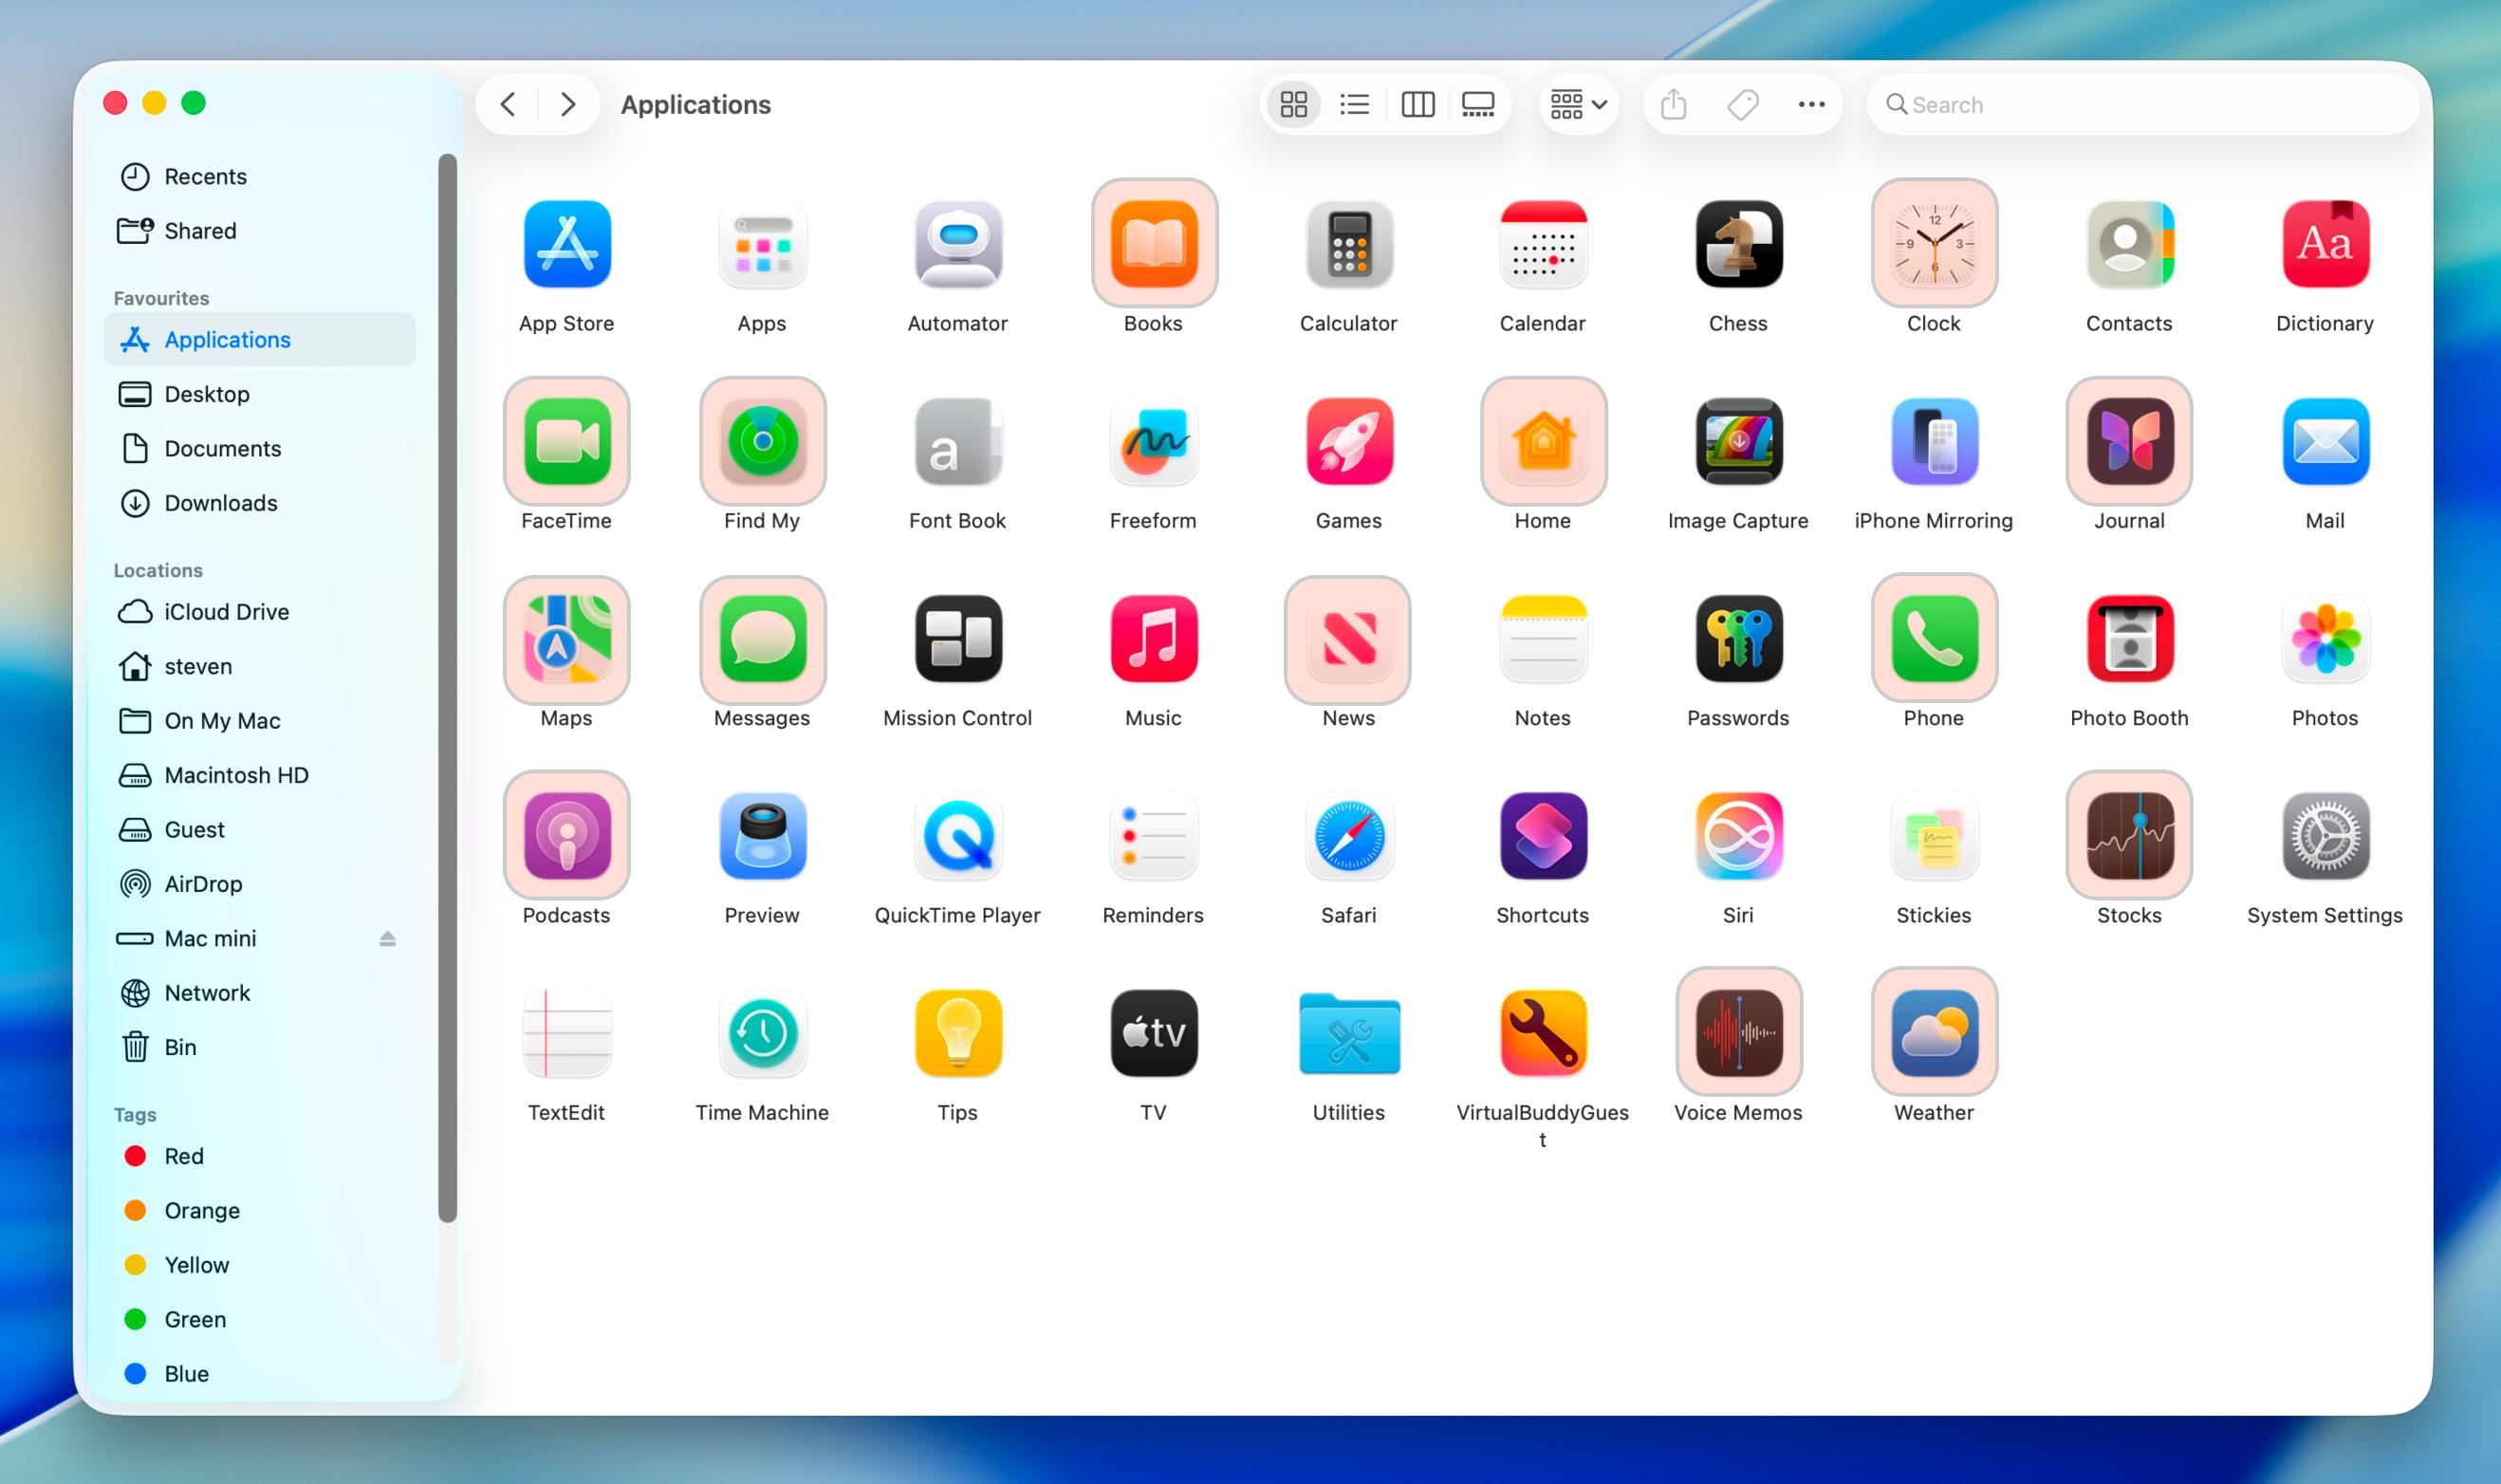The width and height of the screenshot is (2501, 1484).
Task: Click the QuickTime Player icon
Action: 957,836
